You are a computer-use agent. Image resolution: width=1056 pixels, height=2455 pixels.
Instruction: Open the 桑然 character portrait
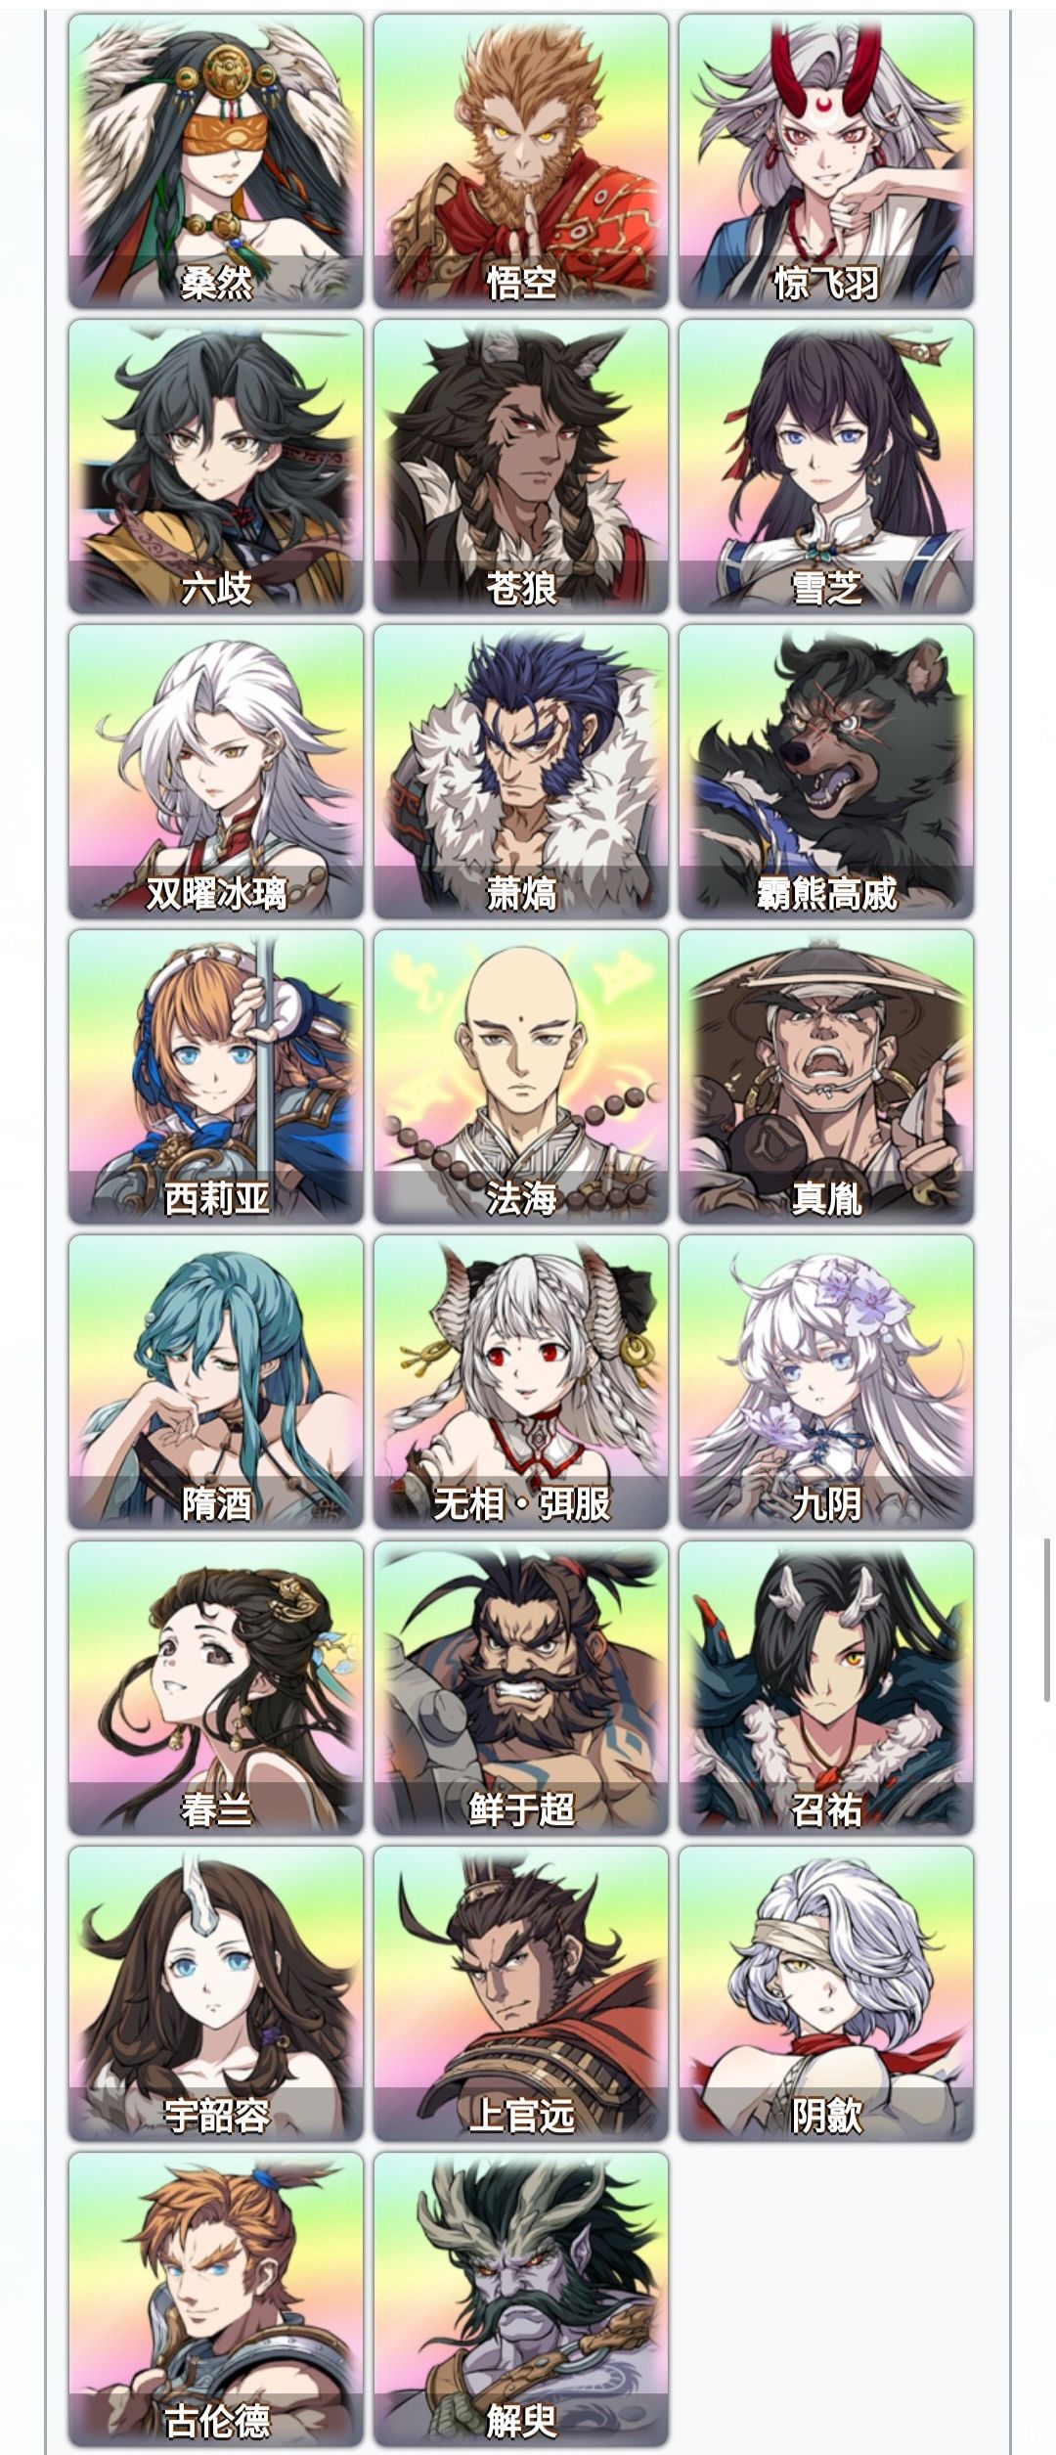pos(216,161)
